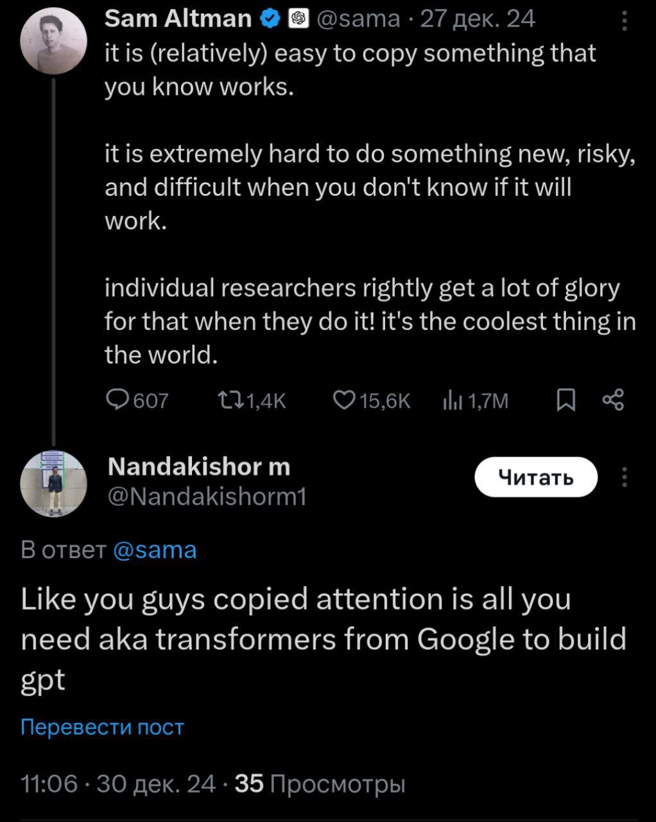Click the blue verified badge next to Sam Altman
This screenshot has width=656, height=822.
pyautogui.click(x=270, y=20)
